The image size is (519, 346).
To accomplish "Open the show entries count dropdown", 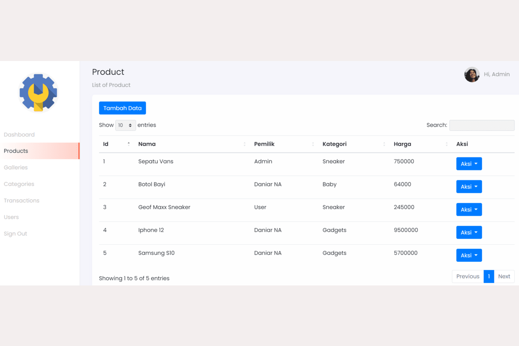I will 125,125.
